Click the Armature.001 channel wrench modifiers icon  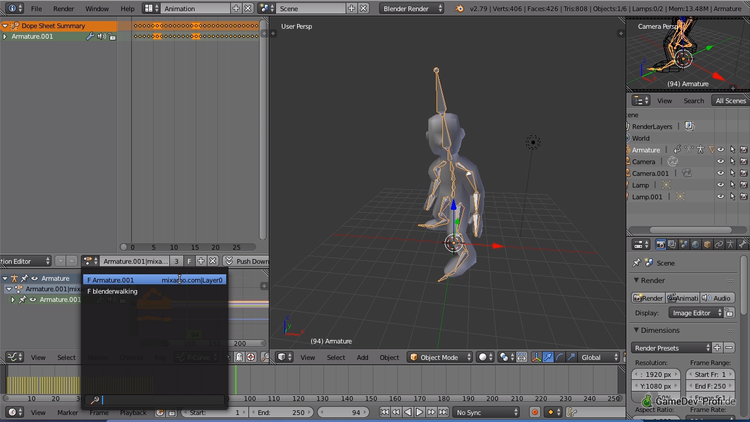click(x=90, y=36)
